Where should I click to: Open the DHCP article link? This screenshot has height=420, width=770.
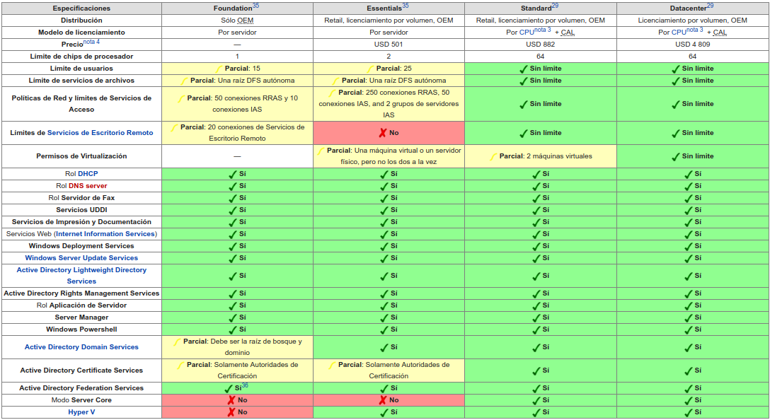point(88,174)
